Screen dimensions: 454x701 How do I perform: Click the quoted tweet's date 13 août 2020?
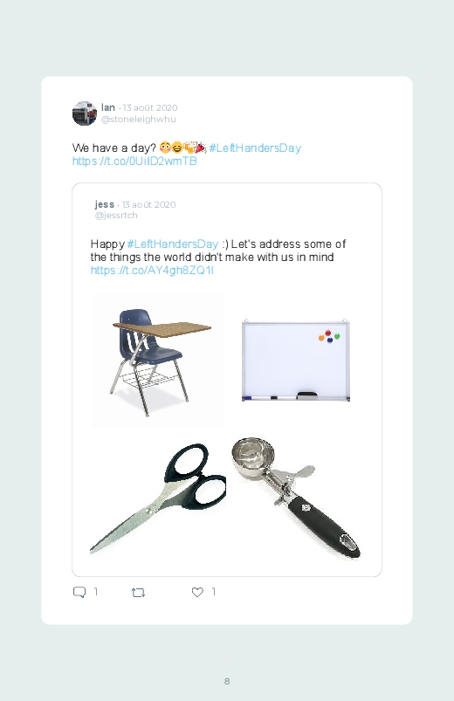[x=149, y=205]
